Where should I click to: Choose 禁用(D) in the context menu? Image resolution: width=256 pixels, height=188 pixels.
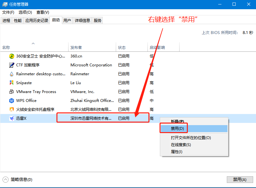194,129
